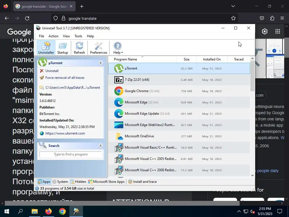Select the Visual C++ 2008 Redist icon
This screenshot has height=217, width=289.
pyautogui.click(x=119, y=170)
